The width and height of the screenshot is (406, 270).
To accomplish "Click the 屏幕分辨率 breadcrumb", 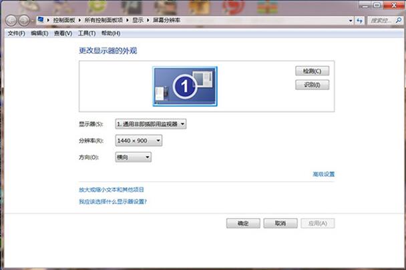I will [166, 20].
